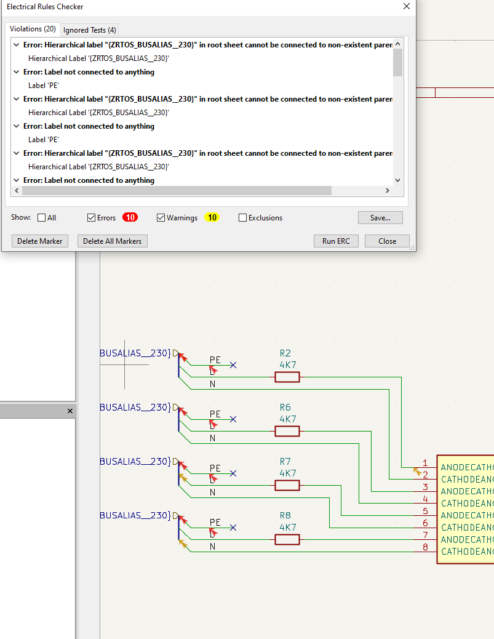Click the red Errors count badge

130,217
